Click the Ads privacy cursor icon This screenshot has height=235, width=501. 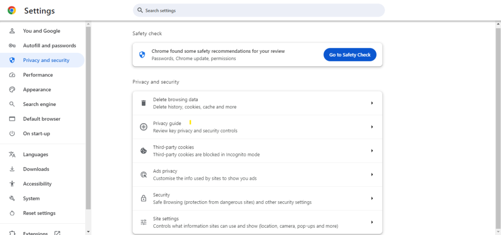pos(143,174)
